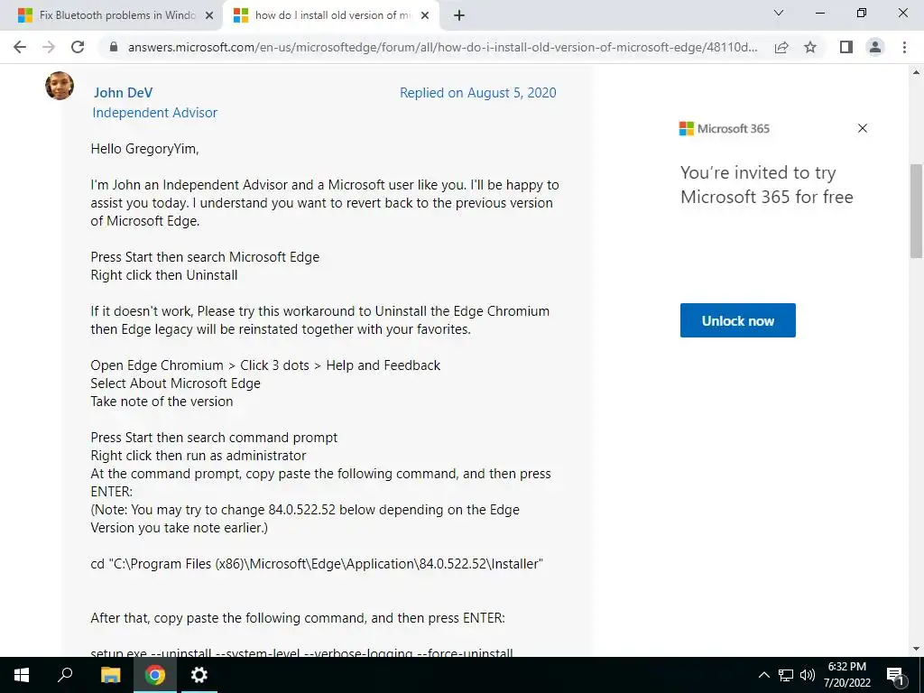Go back to the previous page
This screenshot has width=924, height=693.
[x=20, y=47]
